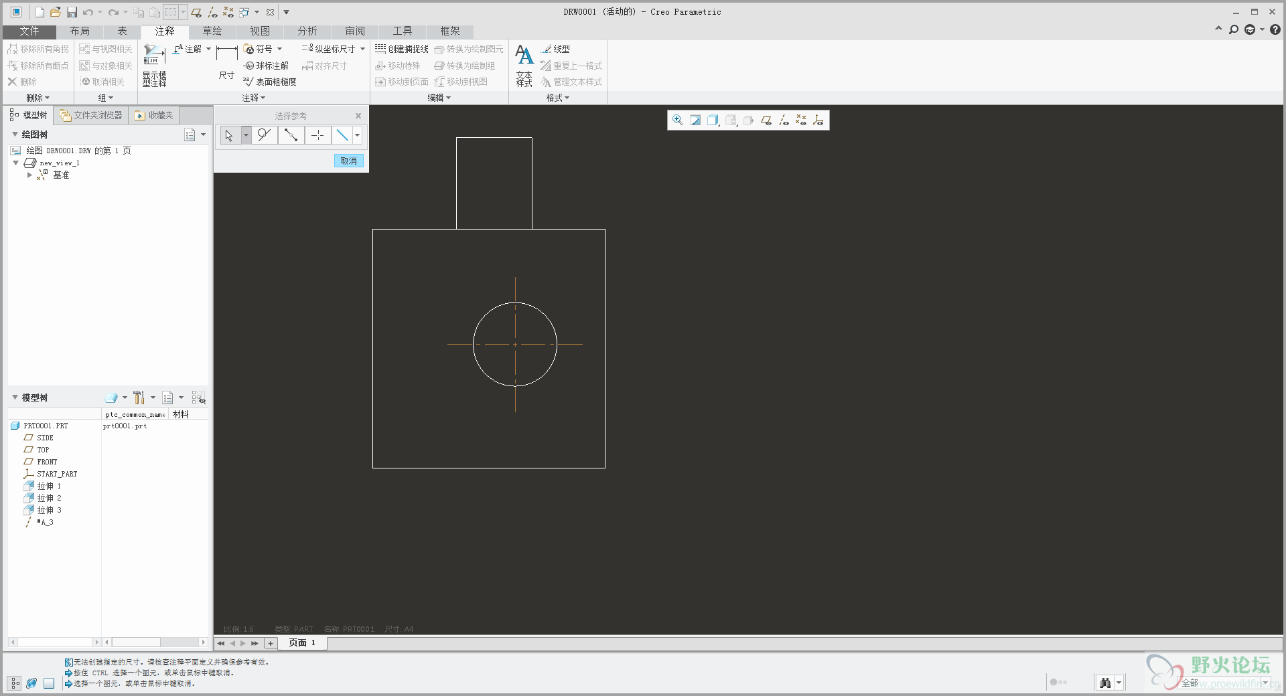Toggle coordinate system display in graphics toolbar

(x=818, y=120)
